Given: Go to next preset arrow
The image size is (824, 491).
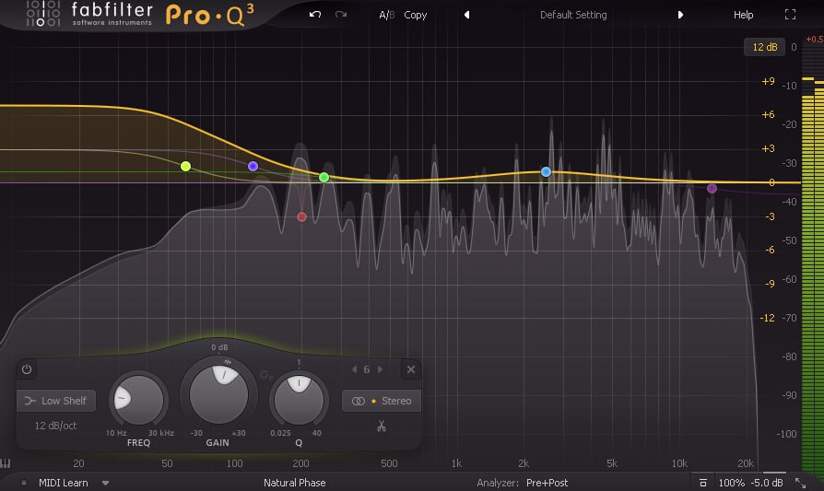Looking at the screenshot, I should [680, 15].
